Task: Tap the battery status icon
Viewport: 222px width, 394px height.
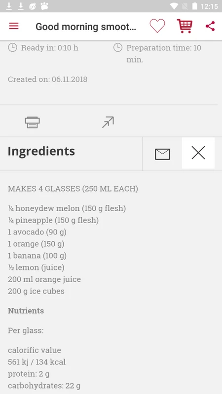Action: (194, 6)
